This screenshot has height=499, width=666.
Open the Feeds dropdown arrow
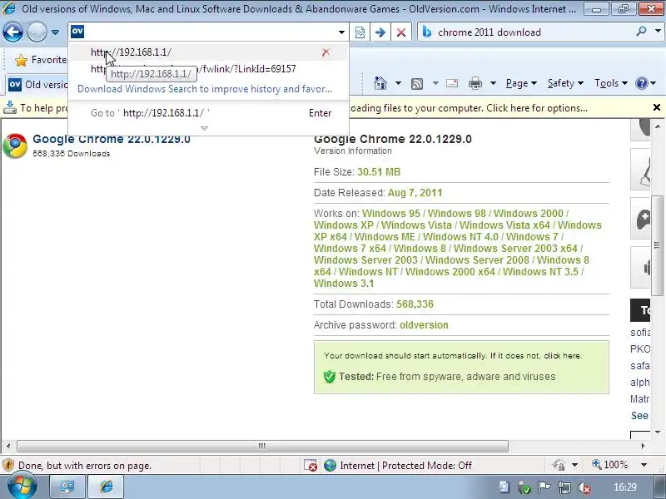(435, 83)
